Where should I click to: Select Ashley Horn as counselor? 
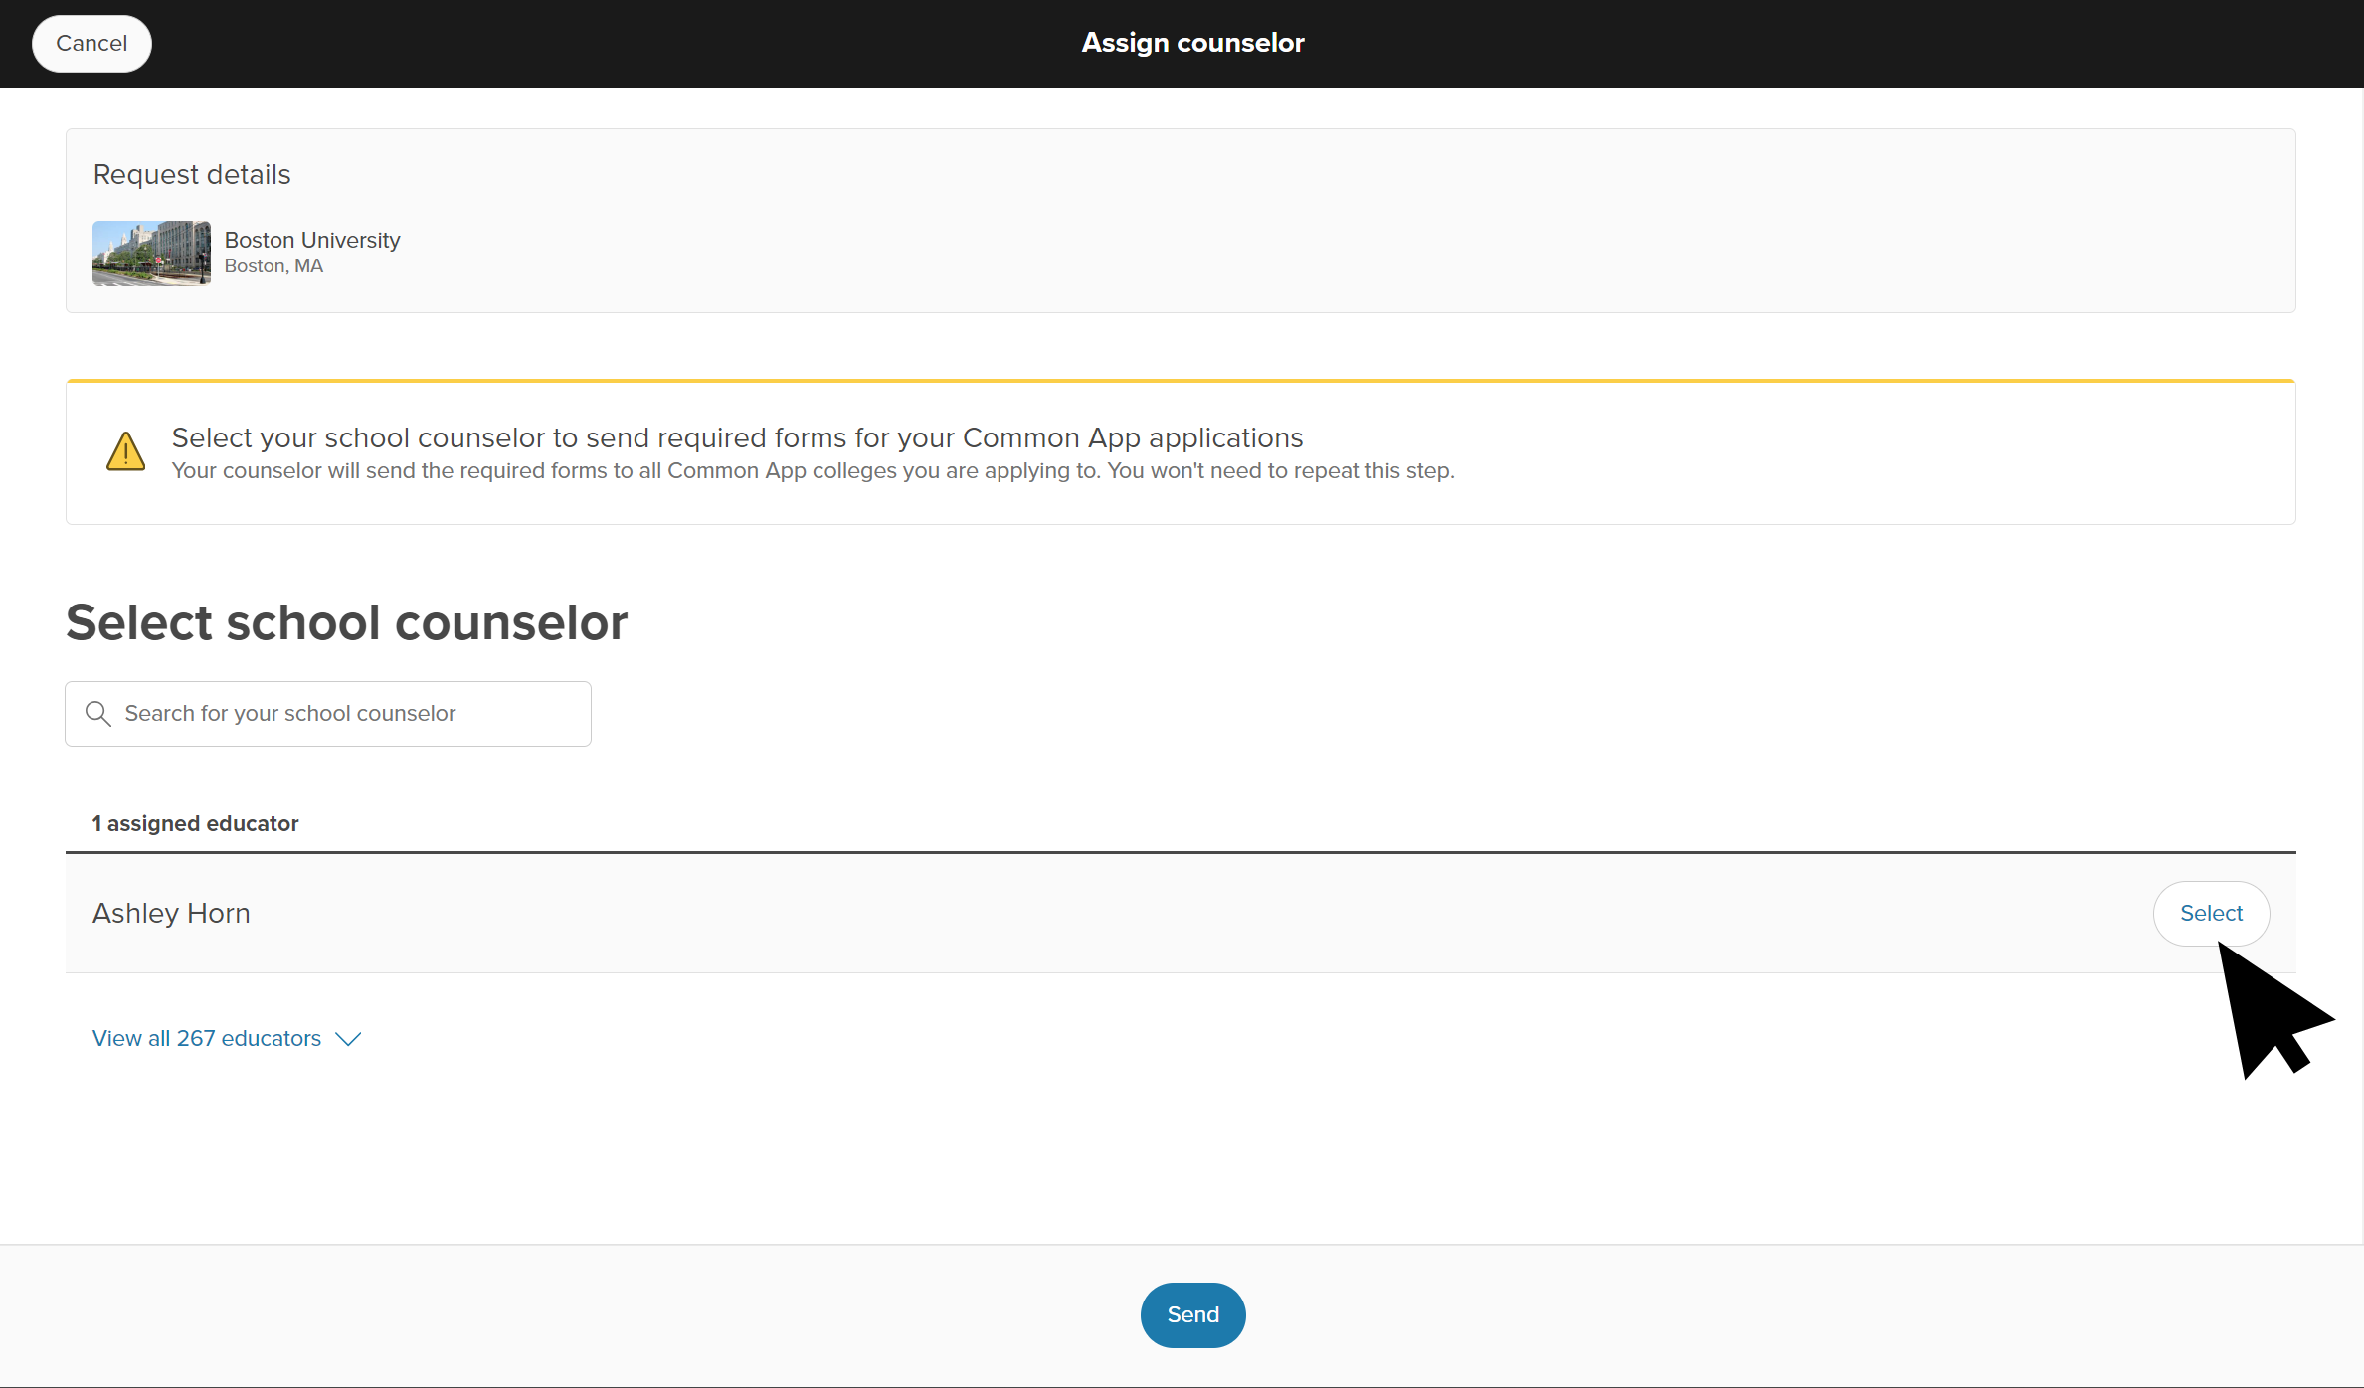[2210, 913]
